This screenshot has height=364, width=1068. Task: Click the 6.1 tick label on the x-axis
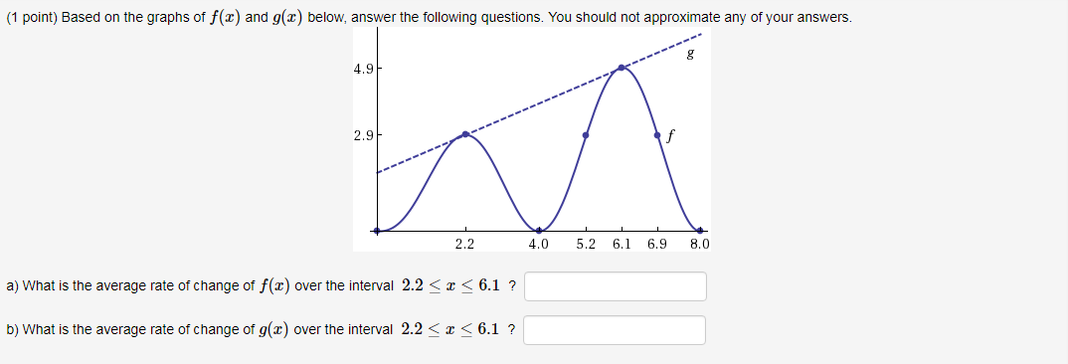pyautogui.click(x=622, y=244)
